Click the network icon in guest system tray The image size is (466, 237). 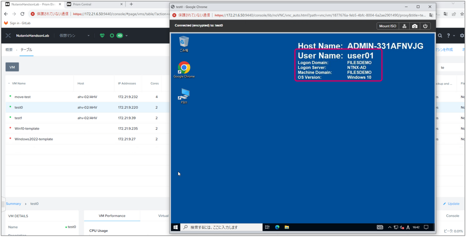(396, 227)
